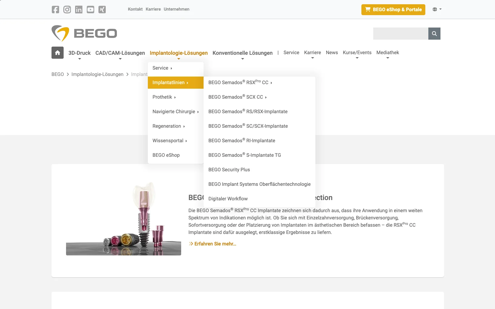Select BEGO eShop in dropdown menu
This screenshot has height=309, width=495.
[176, 155]
